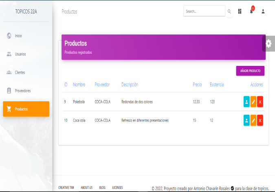Click the Precio column header
Image resolution: width=275 pixels, height=192 pixels.
coord(197,85)
